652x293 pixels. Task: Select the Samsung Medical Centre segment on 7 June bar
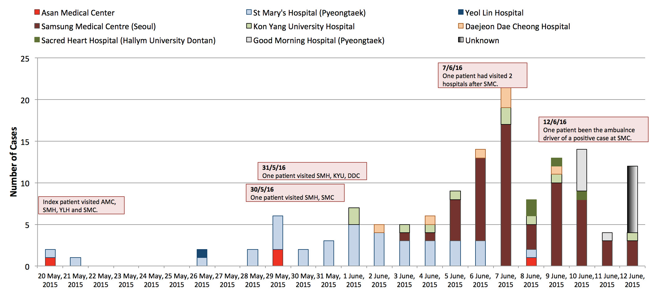[x=506, y=195]
